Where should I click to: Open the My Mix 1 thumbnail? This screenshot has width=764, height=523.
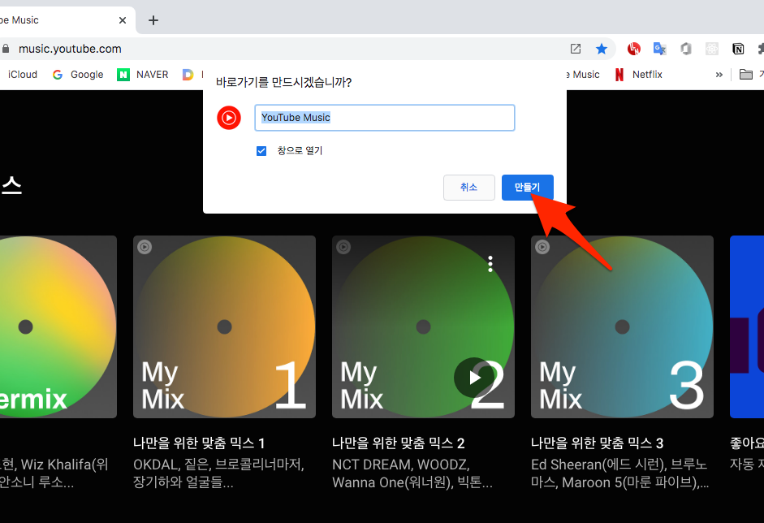tap(225, 326)
